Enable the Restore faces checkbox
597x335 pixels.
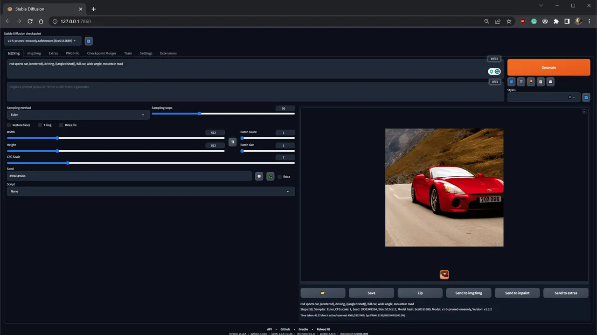point(9,125)
